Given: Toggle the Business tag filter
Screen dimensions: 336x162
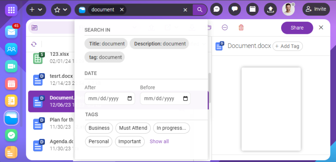Looking at the screenshot, I should pyautogui.click(x=99, y=128).
